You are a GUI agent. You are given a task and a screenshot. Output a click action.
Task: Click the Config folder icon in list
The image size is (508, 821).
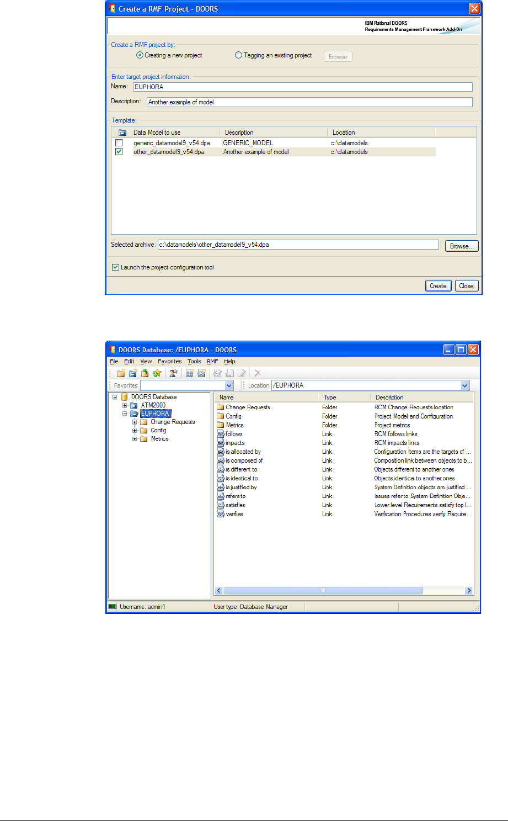click(x=221, y=416)
